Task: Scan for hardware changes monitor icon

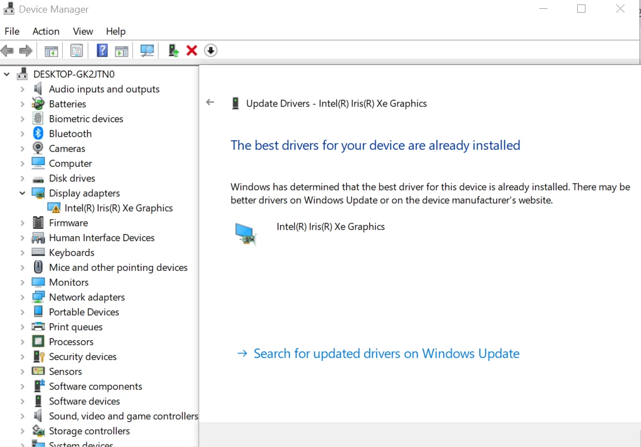Action: (x=147, y=51)
